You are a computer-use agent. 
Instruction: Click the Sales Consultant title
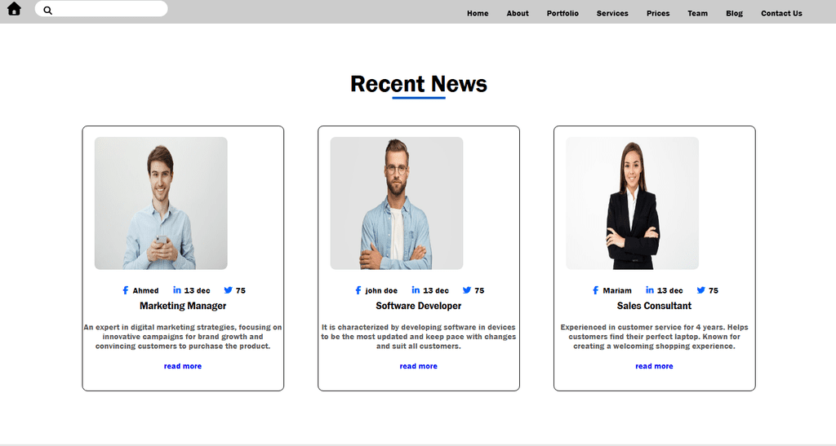(x=654, y=306)
